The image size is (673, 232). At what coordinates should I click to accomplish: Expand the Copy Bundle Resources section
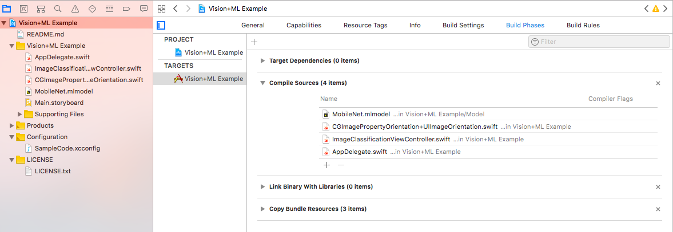262,209
